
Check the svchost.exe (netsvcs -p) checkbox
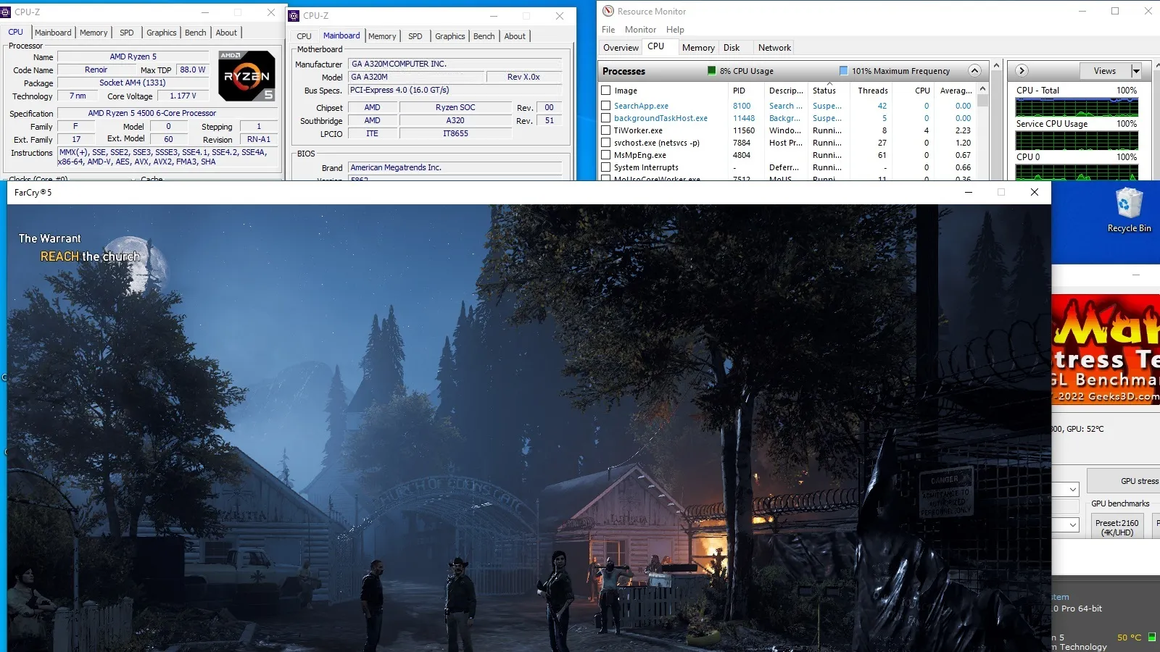(606, 143)
